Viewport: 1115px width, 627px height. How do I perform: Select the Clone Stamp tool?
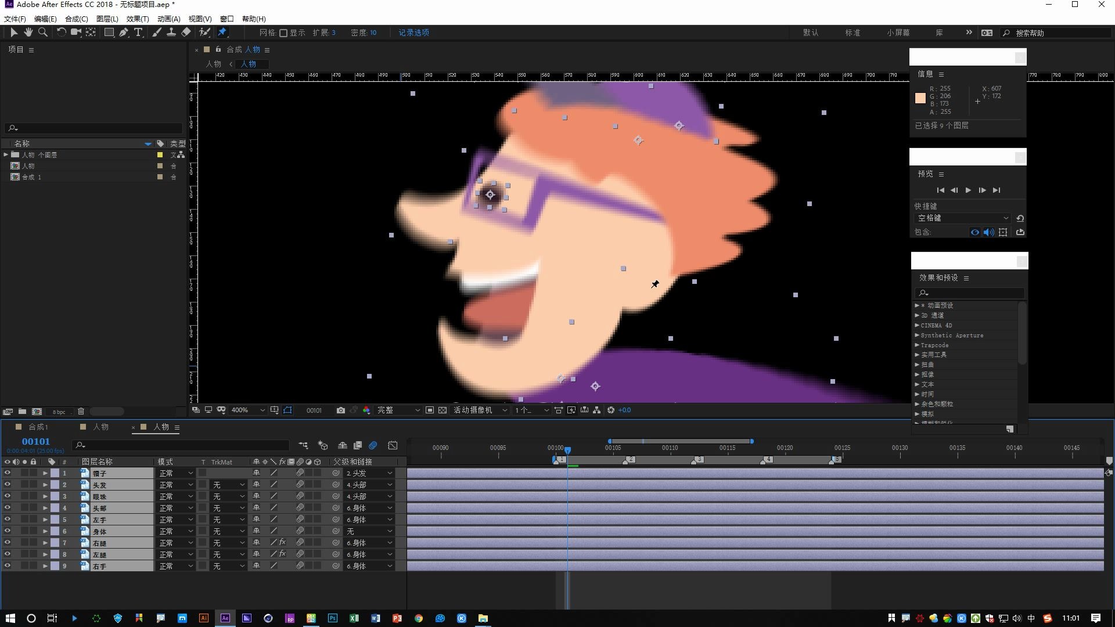(x=171, y=33)
